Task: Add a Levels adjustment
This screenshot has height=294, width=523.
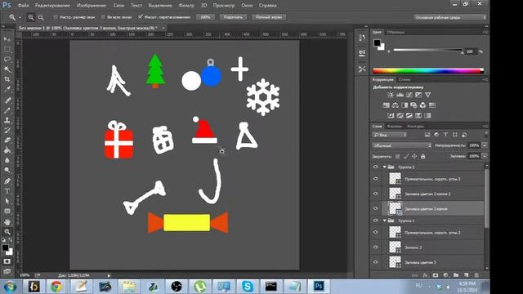Action: [x=400, y=95]
